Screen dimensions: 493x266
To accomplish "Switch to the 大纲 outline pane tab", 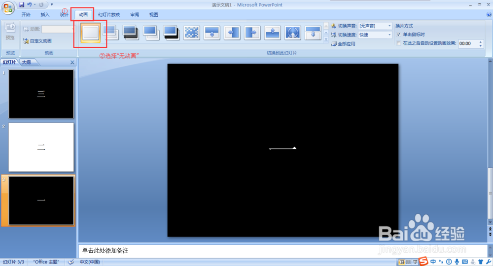I will point(27,62).
